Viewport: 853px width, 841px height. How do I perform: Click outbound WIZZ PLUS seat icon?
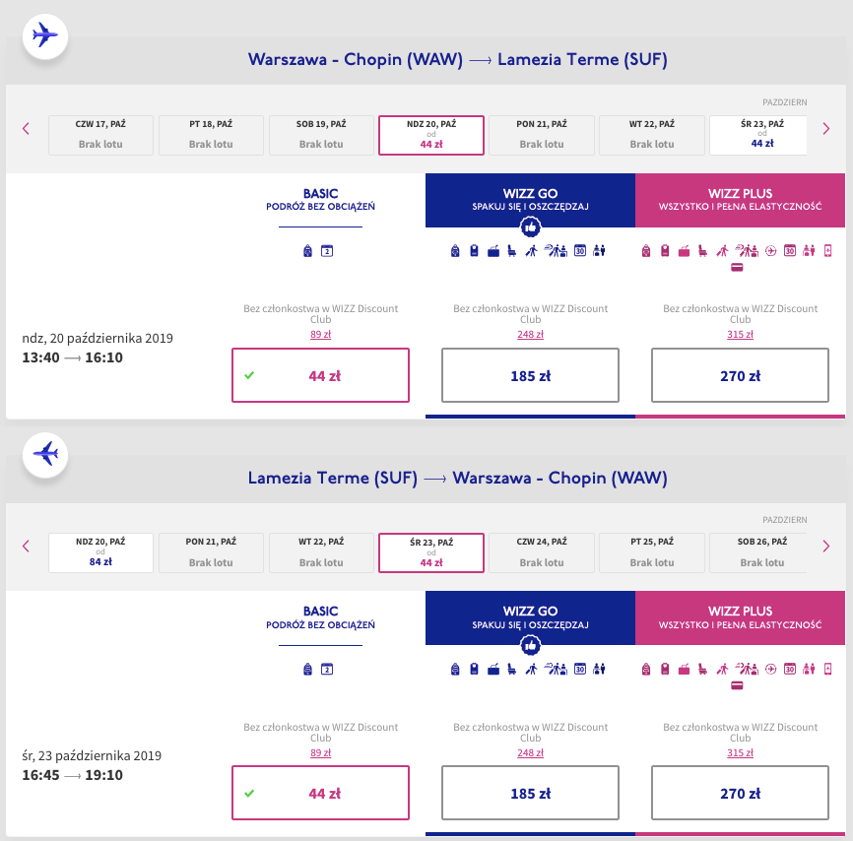tap(703, 251)
